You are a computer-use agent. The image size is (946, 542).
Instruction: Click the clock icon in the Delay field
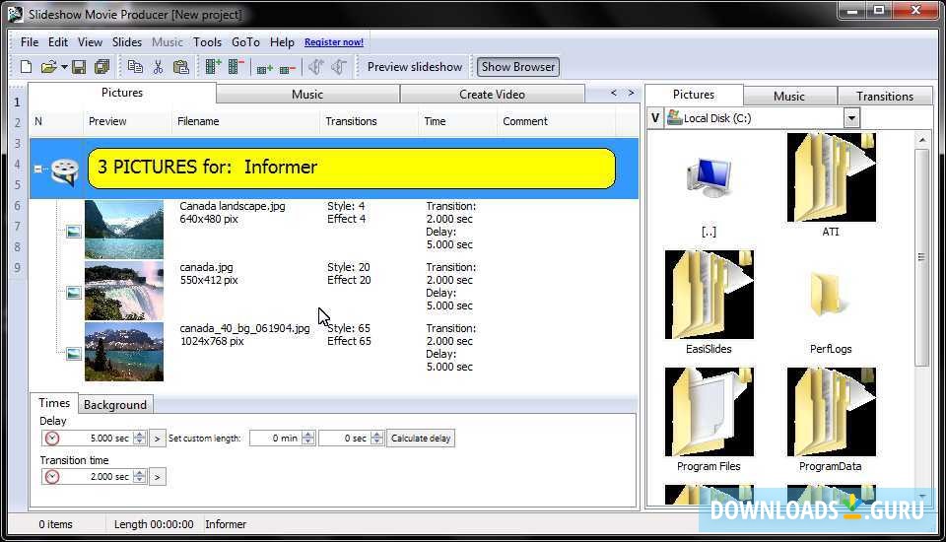click(52, 439)
